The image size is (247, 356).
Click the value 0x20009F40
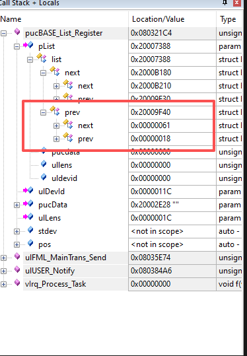pos(151,112)
